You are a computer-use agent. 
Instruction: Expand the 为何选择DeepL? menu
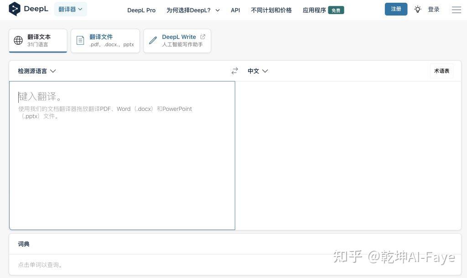(193, 10)
